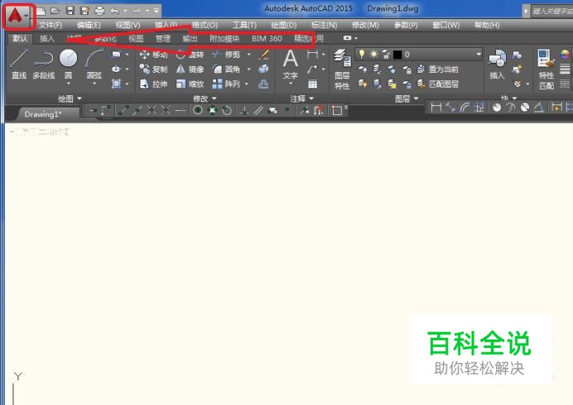Viewport: 573px width, 405px height.
Task: Open the Undo history dropdown arrow
Action: point(125,11)
